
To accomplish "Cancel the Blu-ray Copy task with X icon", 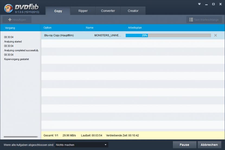I will 216,36.
